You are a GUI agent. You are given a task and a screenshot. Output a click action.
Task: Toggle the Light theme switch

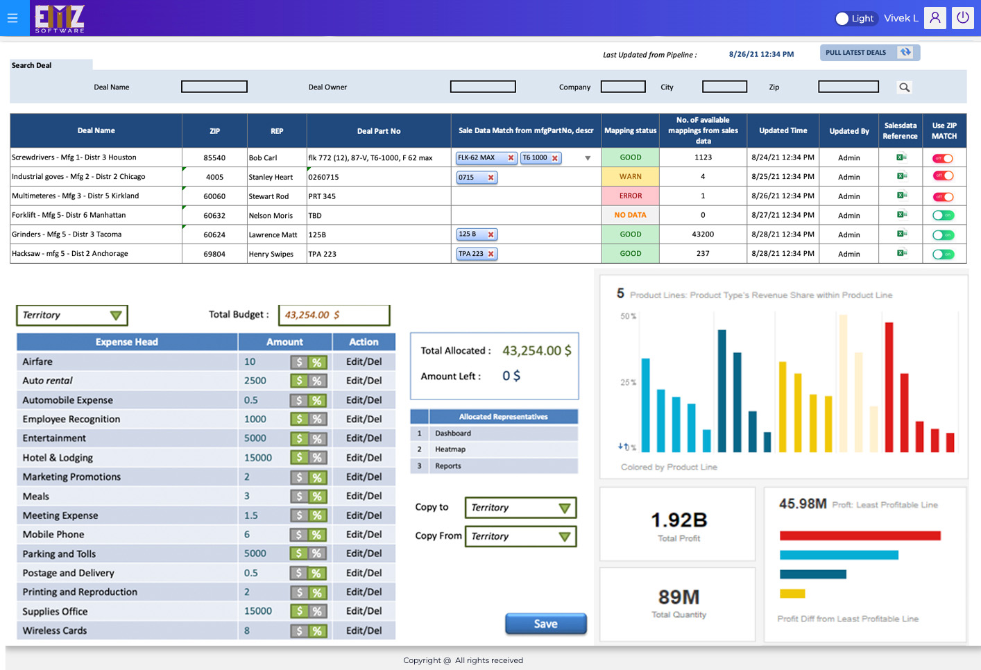(x=843, y=19)
